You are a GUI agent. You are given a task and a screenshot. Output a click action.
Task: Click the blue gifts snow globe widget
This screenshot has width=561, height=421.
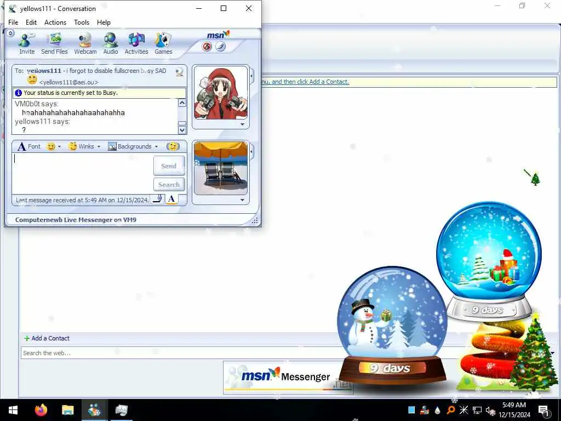[x=489, y=260]
